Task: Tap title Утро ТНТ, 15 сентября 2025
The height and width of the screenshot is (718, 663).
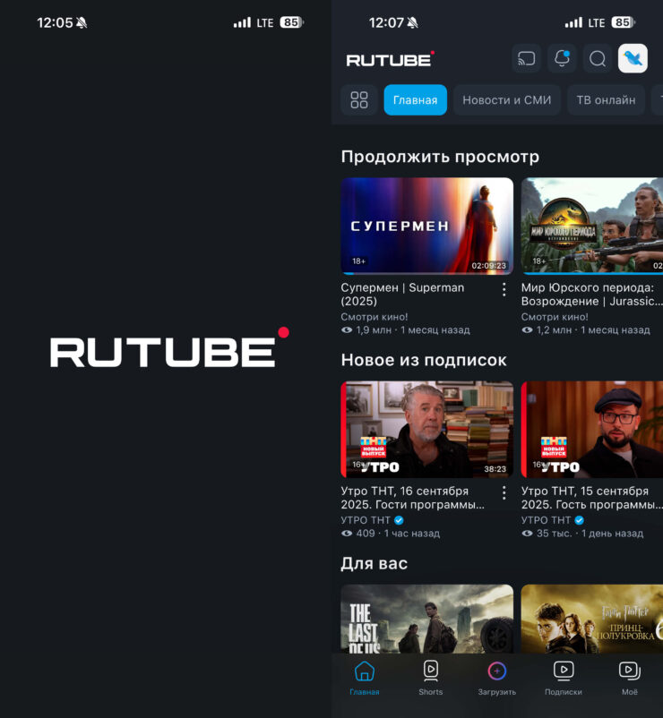Action: [591, 498]
